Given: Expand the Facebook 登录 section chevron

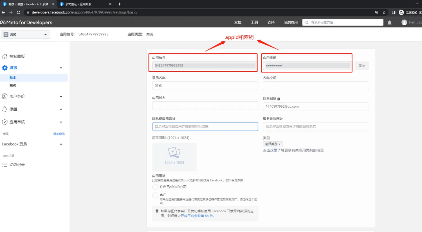Looking at the screenshot, I should pyautogui.click(x=61, y=144).
